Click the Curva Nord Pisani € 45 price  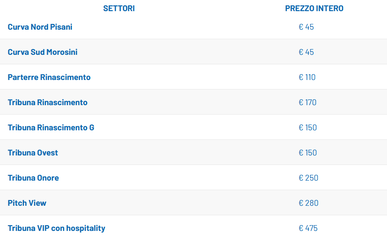pos(306,27)
